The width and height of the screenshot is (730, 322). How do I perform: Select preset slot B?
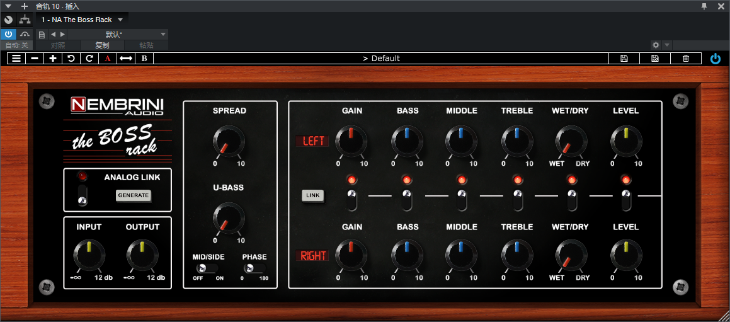144,58
